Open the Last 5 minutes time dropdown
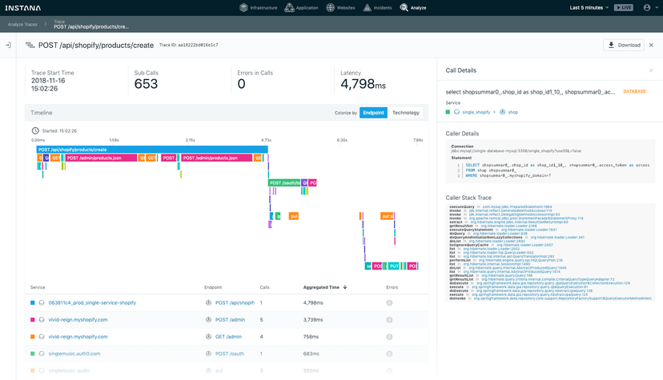Viewport: 663px width, 380px height. point(589,8)
